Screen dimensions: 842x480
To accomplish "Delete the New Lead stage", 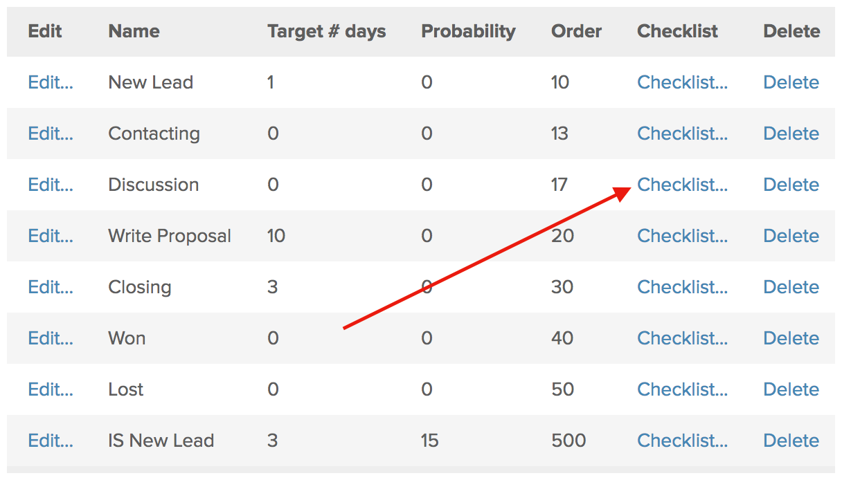I will click(791, 82).
